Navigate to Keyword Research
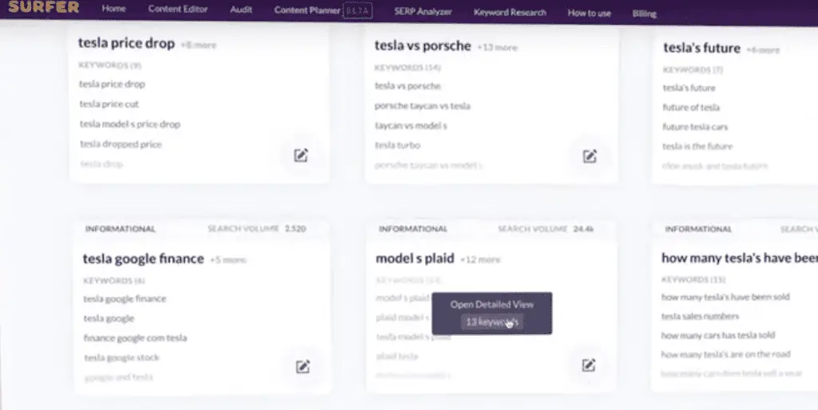The image size is (818, 410). pyautogui.click(x=510, y=12)
